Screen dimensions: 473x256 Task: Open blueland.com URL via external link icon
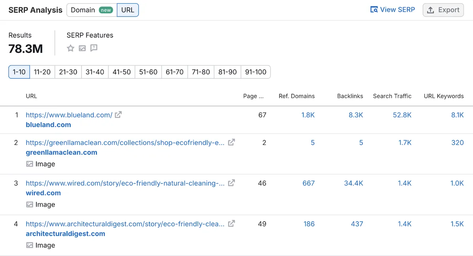click(x=118, y=115)
